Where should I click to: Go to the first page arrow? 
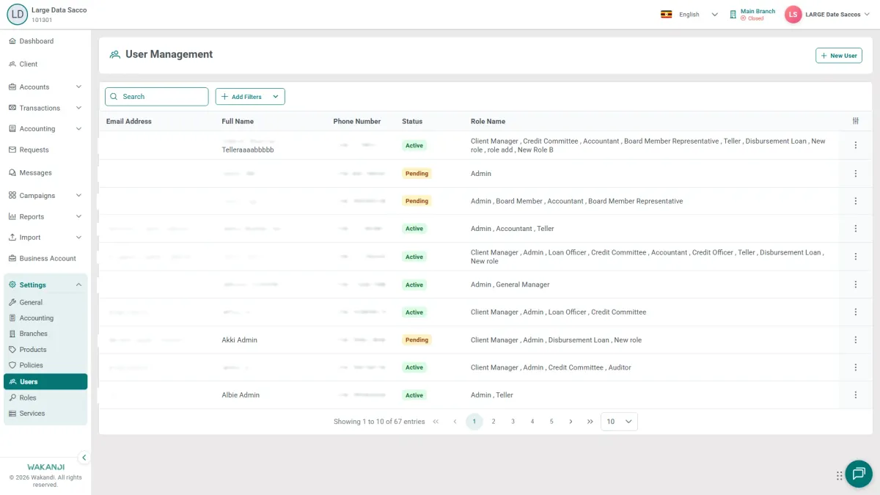[x=436, y=422]
